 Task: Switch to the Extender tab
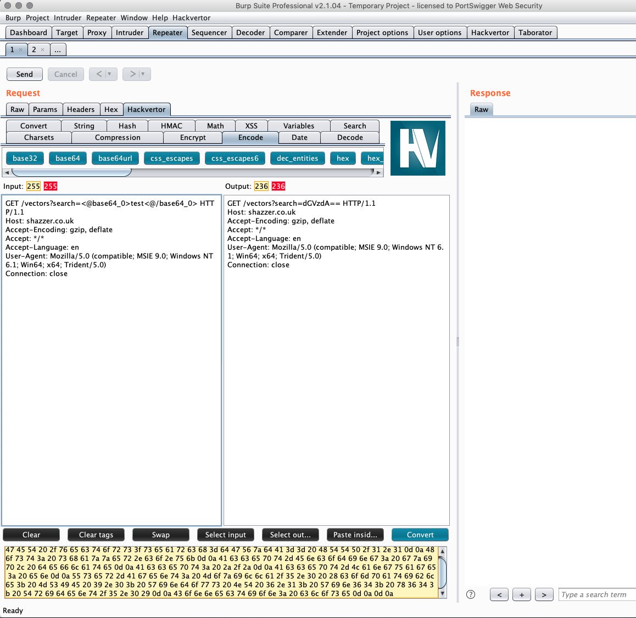pyautogui.click(x=332, y=32)
